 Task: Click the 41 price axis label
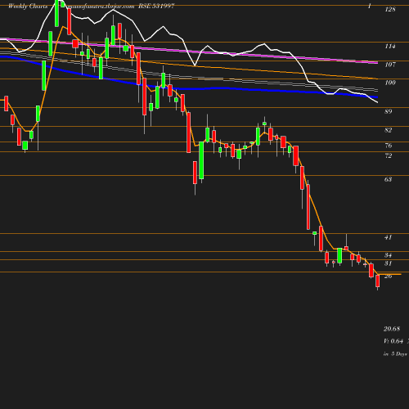pos(389,237)
